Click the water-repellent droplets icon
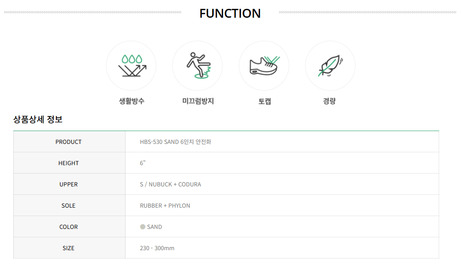Image resolution: width=460 pixels, height=263 pixels. coord(132,66)
